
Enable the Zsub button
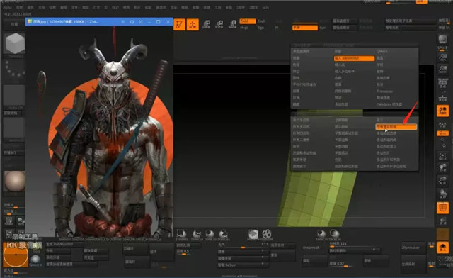click(261, 21)
